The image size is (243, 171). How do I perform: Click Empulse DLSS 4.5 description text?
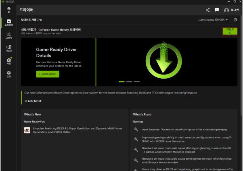pyautogui.click(x=78, y=130)
